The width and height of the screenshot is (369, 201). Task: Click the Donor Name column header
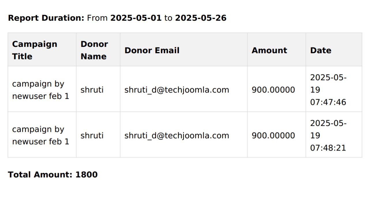[x=94, y=50]
